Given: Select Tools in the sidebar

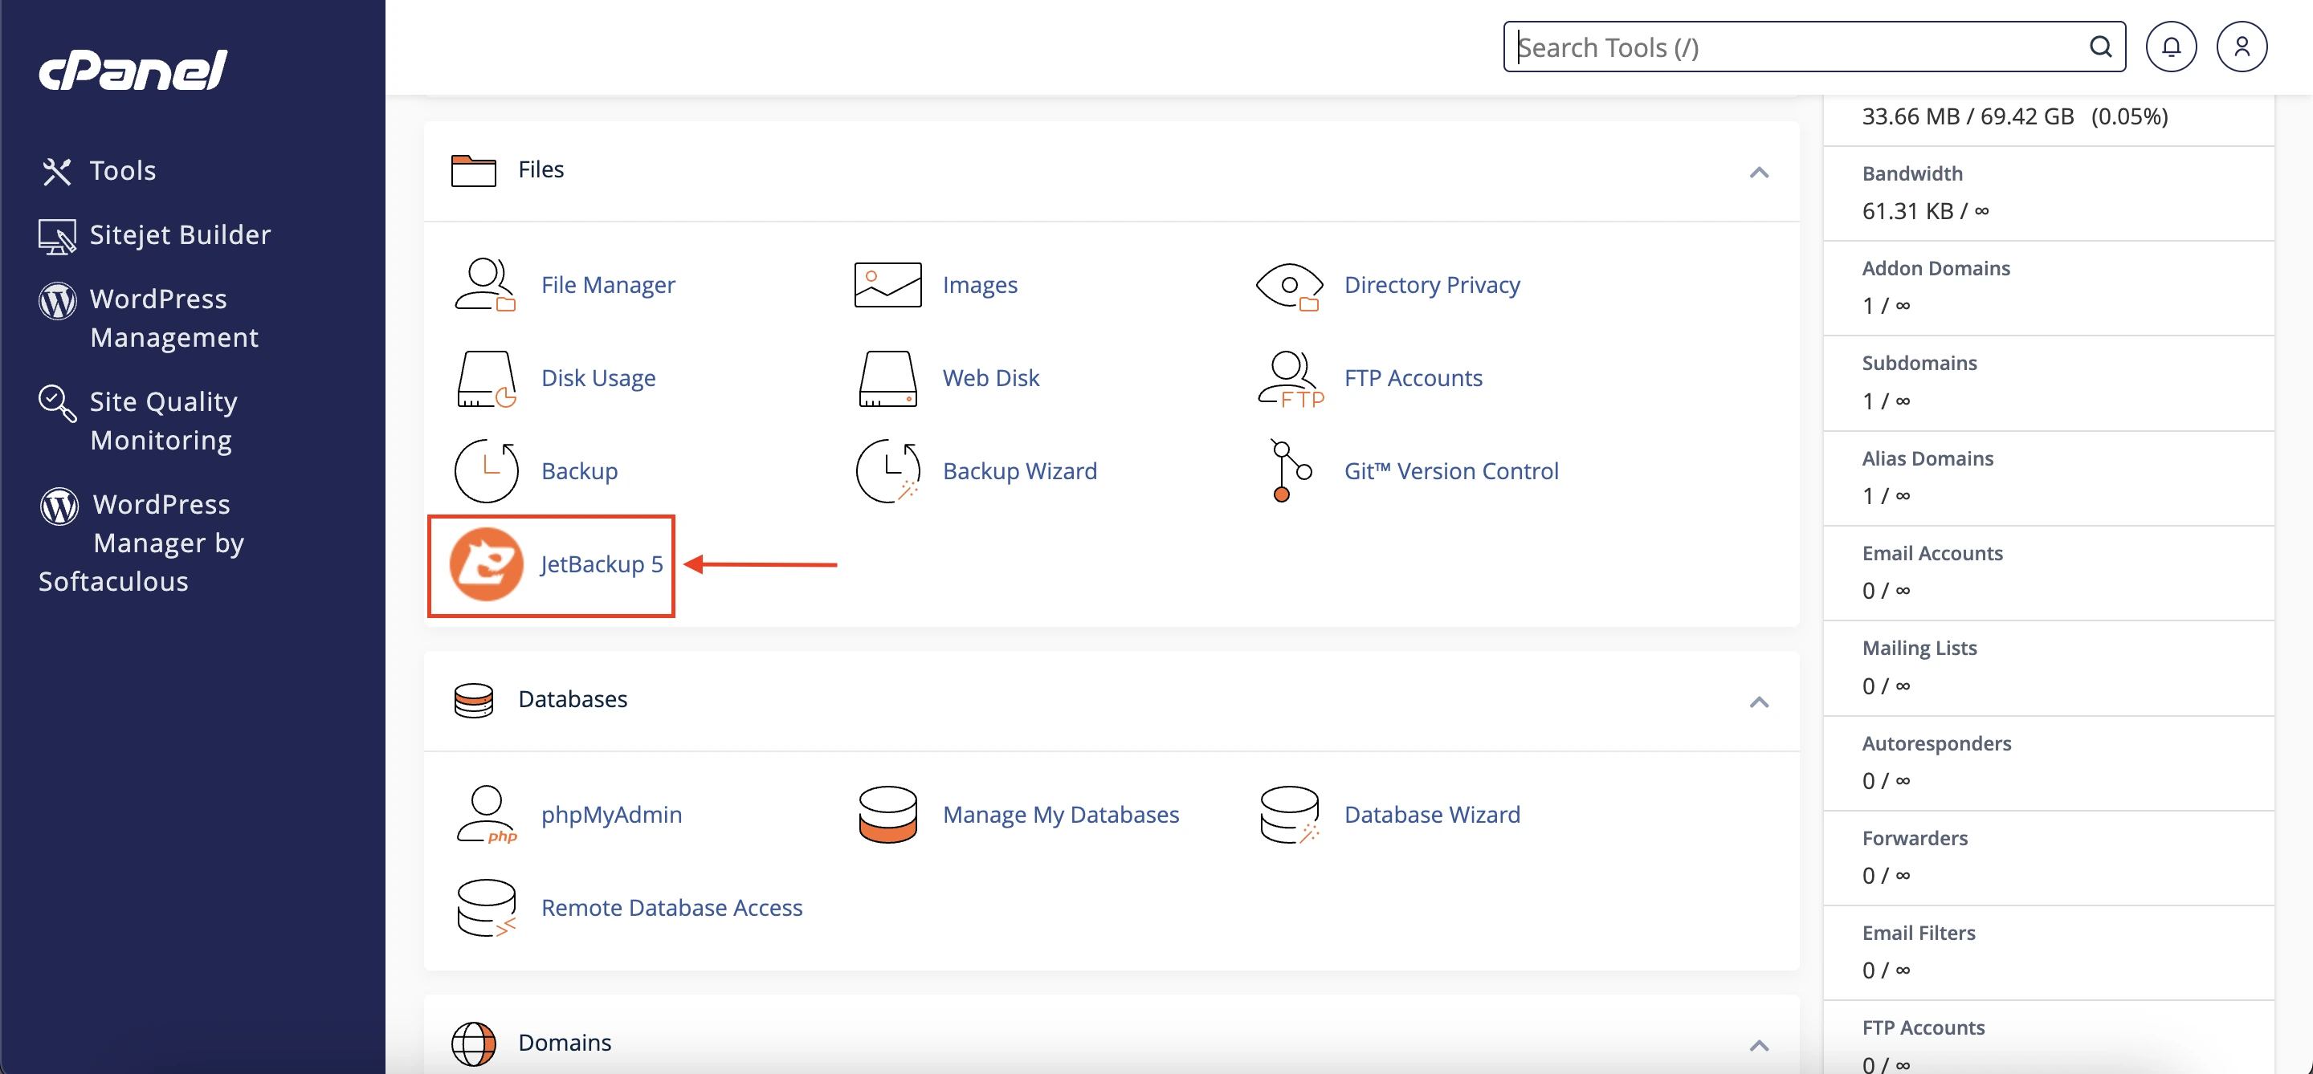Looking at the screenshot, I should coord(122,170).
